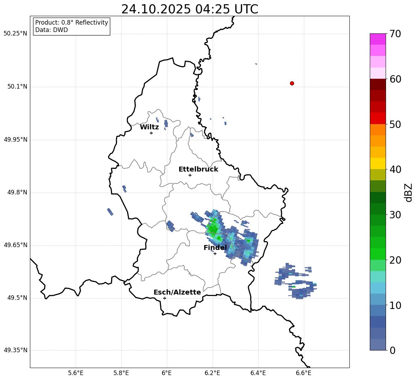Click the 49.5°N latitude tick label
The width and height of the screenshot is (417, 380).
click(x=18, y=298)
